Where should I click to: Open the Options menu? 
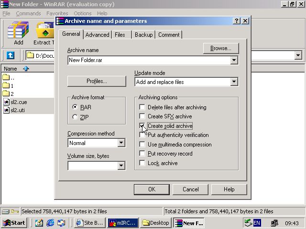click(x=83, y=13)
